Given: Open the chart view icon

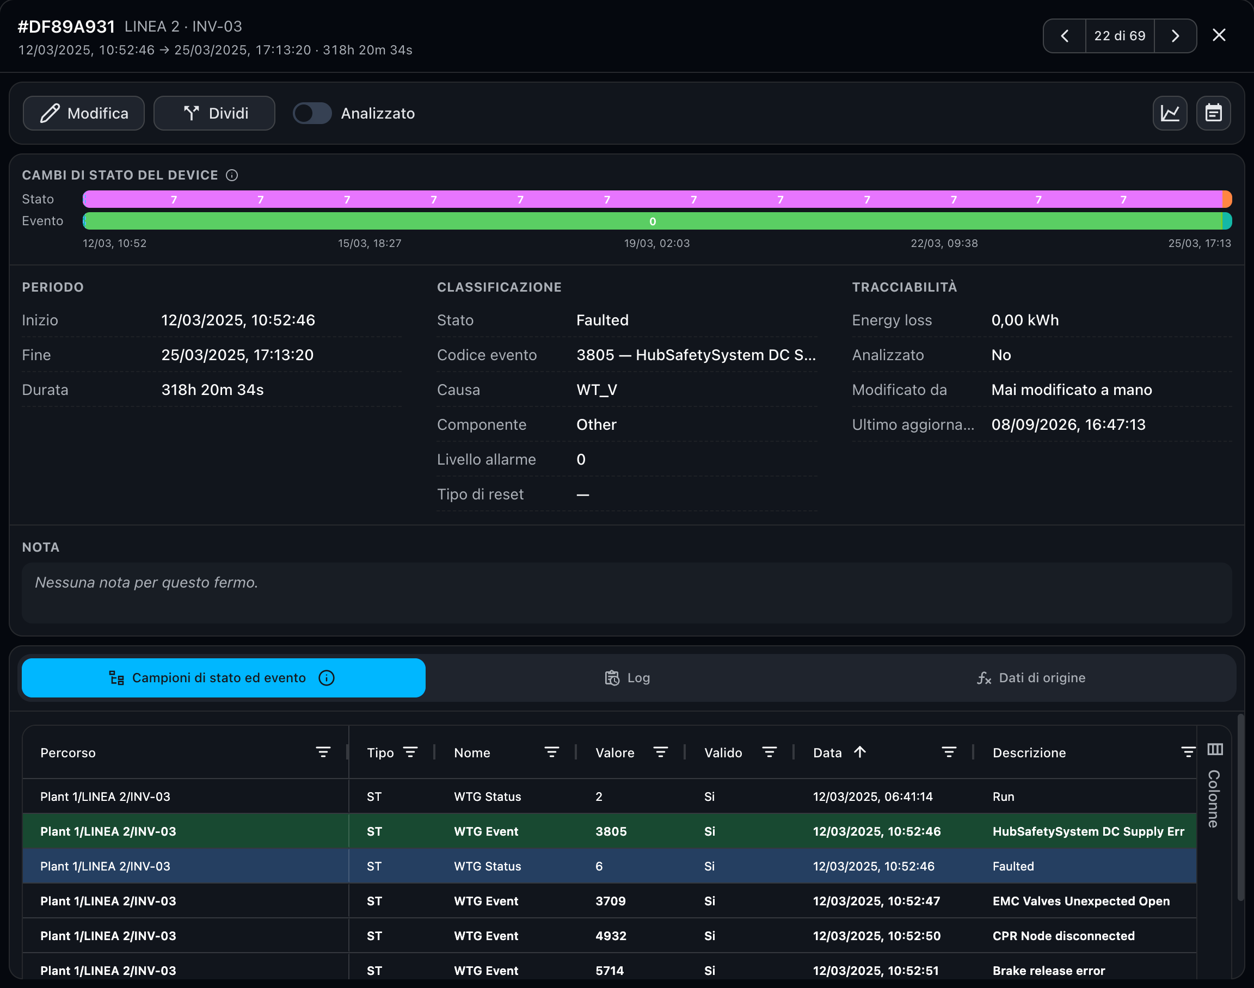Looking at the screenshot, I should (1170, 113).
